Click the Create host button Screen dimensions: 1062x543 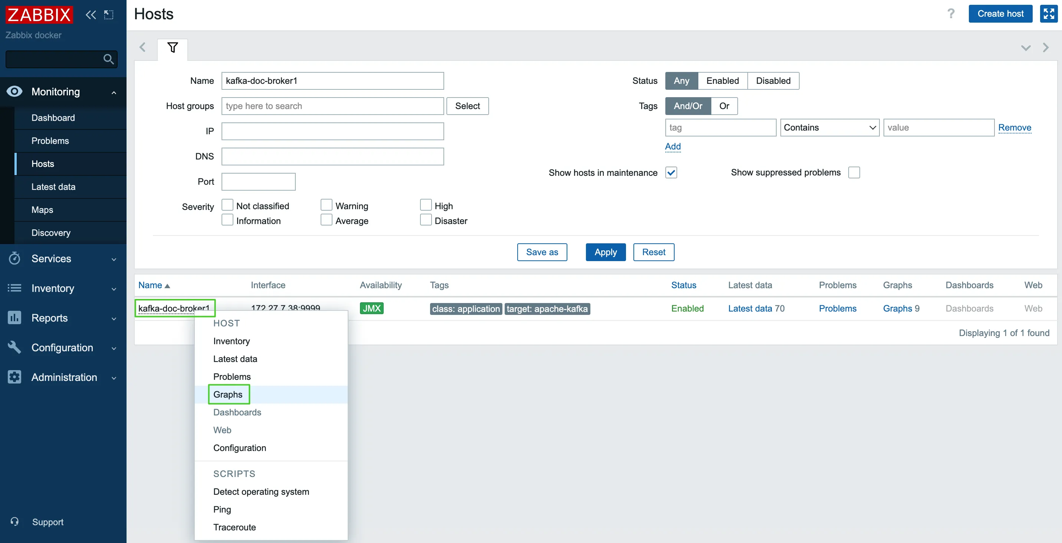coord(1000,14)
